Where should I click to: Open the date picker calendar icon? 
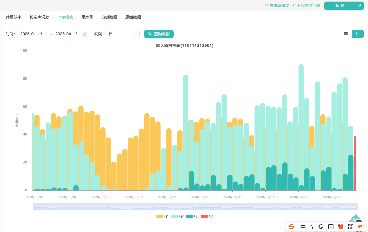tap(85, 34)
